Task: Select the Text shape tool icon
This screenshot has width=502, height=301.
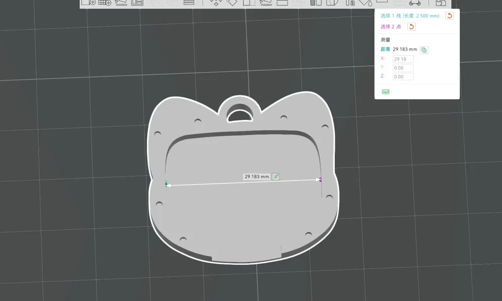Action: [350, 3]
